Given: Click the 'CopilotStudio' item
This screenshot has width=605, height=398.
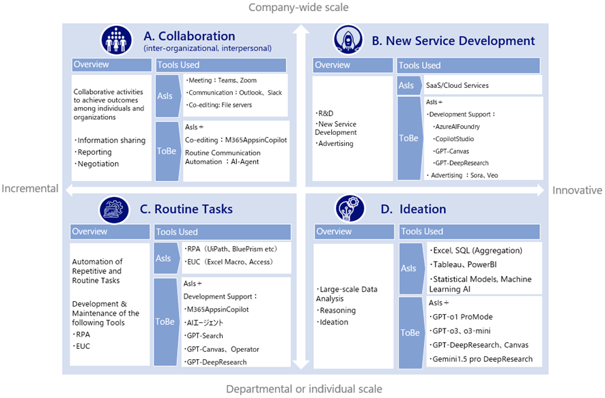Looking at the screenshot, I should (453, 139).
